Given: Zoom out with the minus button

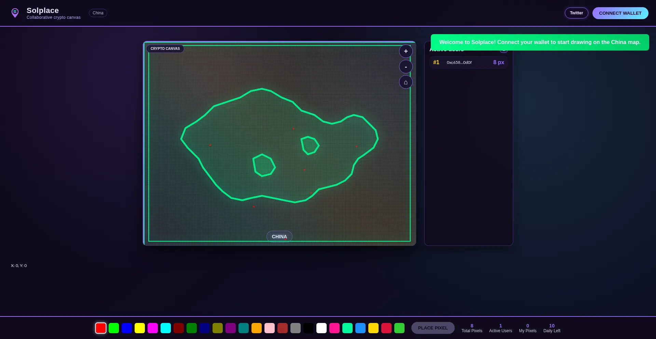Looking at the screenshot, I should pos(406,67).
